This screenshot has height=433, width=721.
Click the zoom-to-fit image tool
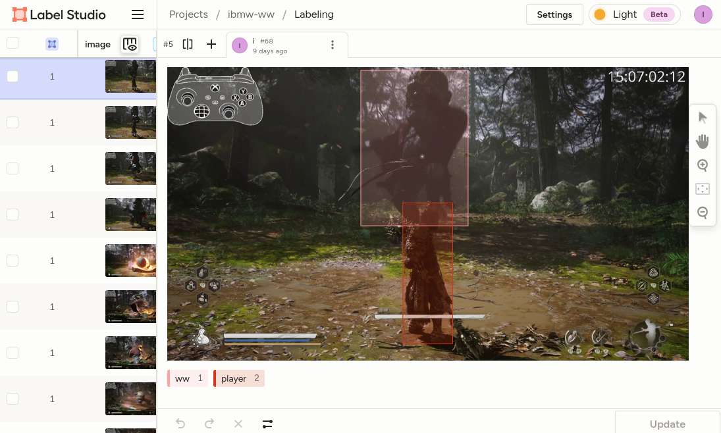[703, 189]
